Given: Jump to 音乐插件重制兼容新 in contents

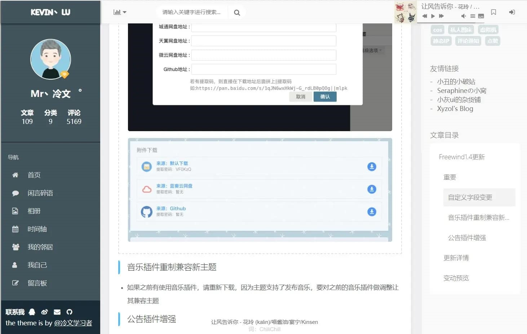Looking at the screenshot, I should (479, 218).
